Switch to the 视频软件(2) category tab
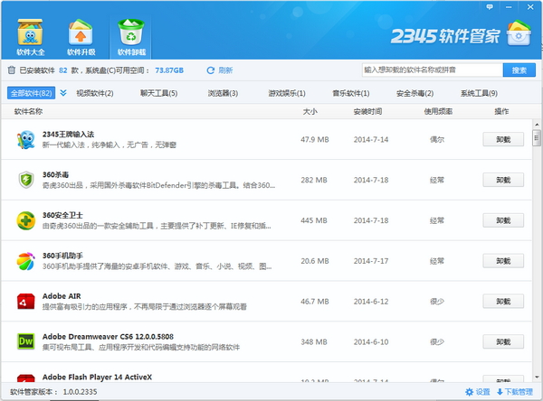Screen dimensions: 543x401 coord(94,93)
